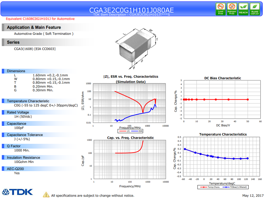This screenshot has width=265, height=198.
Task: Click the yellow warning triangle icon
Action: point(46,195)
